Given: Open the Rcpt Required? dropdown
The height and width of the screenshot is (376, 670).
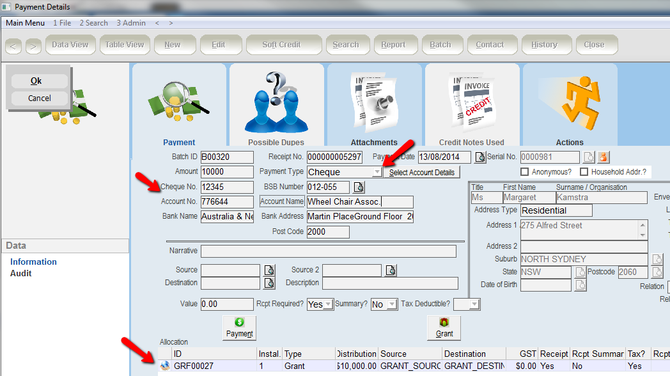Looking at the screenshot, I should point(328,304).
